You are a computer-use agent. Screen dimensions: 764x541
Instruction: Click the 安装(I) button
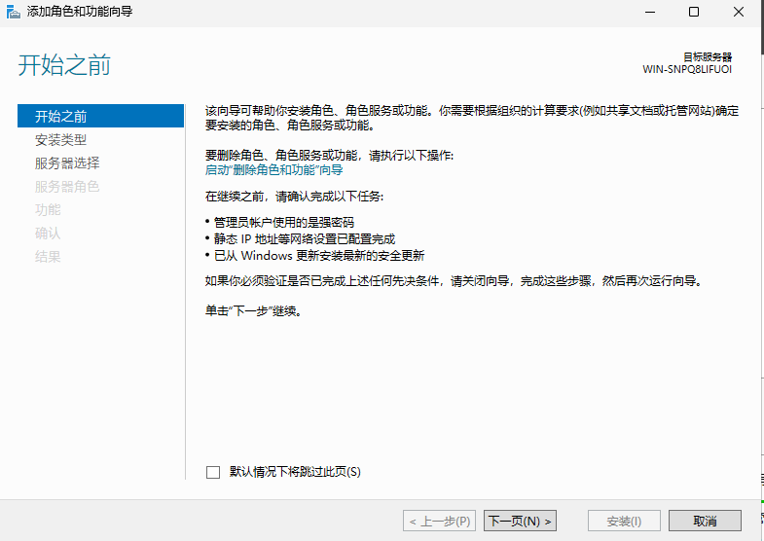tap(624, 521)
